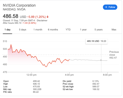Select the YTD tab
Viewport: 123px width, 98px height.
(68, 30)
